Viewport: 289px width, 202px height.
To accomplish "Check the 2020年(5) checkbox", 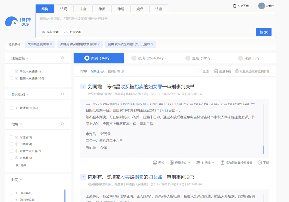I will click(11, 193).
